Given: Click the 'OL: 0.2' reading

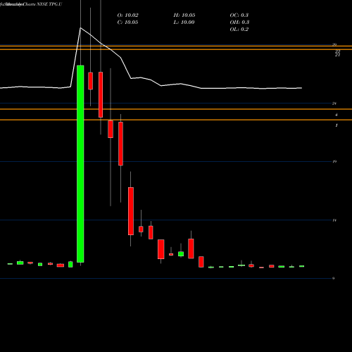Looking at the screenshot, I should click(x=239, y=30).
